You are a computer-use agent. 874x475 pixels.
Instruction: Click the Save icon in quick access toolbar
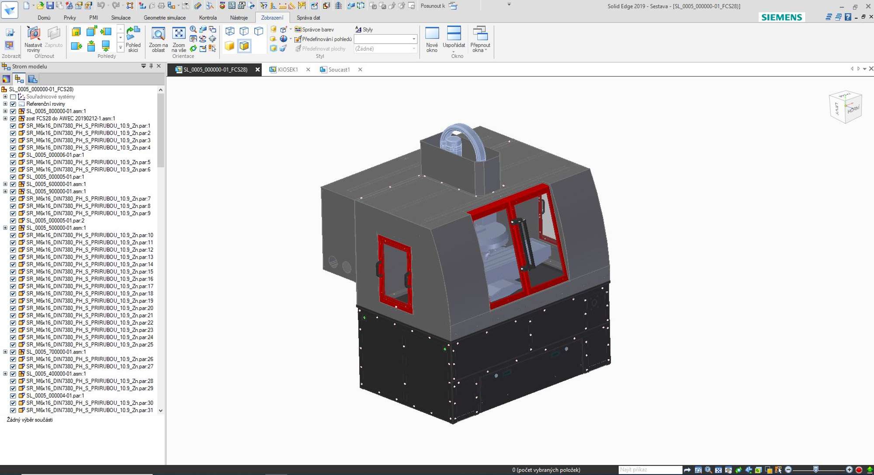pos(50,6)
